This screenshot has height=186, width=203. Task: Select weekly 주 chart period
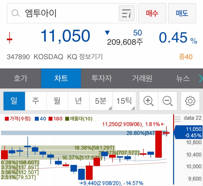tap(36, 101)
